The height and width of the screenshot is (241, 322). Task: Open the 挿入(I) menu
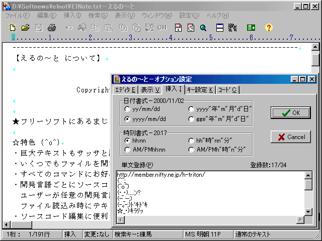[x=72, y=16]
